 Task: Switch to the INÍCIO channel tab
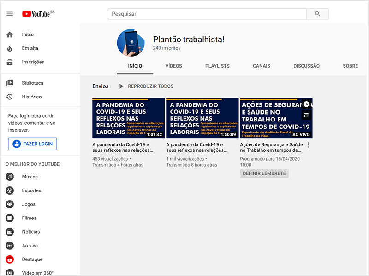(x=135, y=66)
